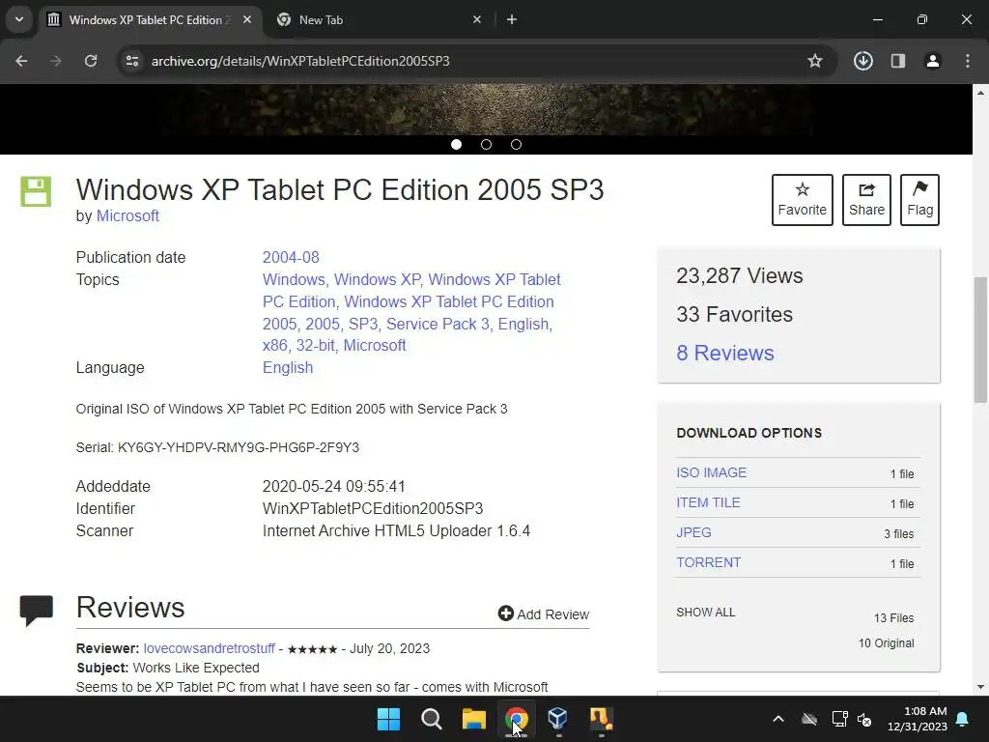Click the browser forward arrow
This screenshot has width=989, height=742.
pos(56,61)
